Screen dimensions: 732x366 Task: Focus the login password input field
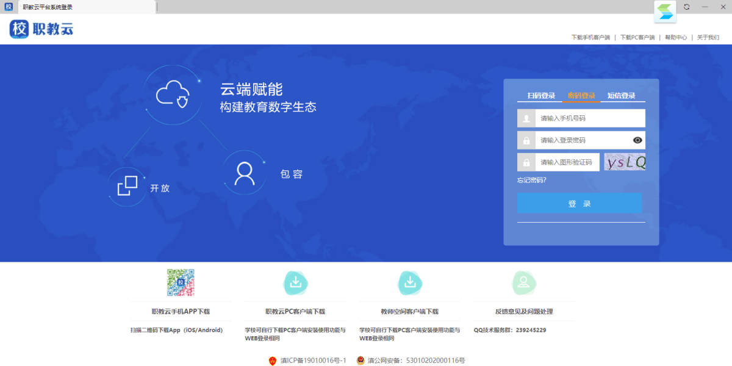pyautogui.click(x=583, y=140)
